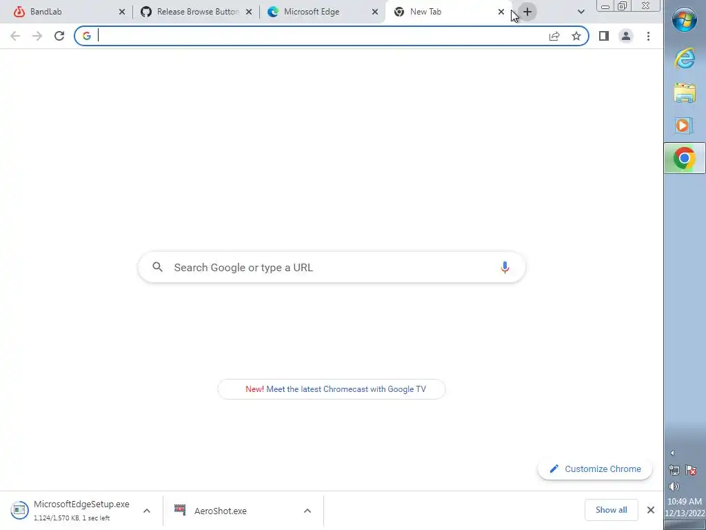
Task: Open the share this page icon
Action: [x=554, y=36]
